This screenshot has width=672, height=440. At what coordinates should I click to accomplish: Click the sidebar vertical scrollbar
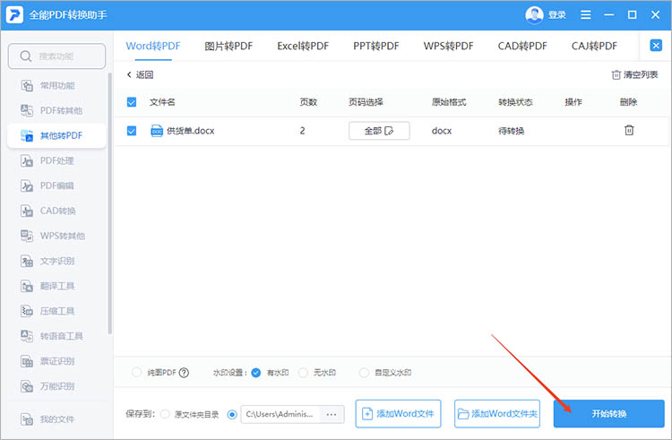click(110, 203)
